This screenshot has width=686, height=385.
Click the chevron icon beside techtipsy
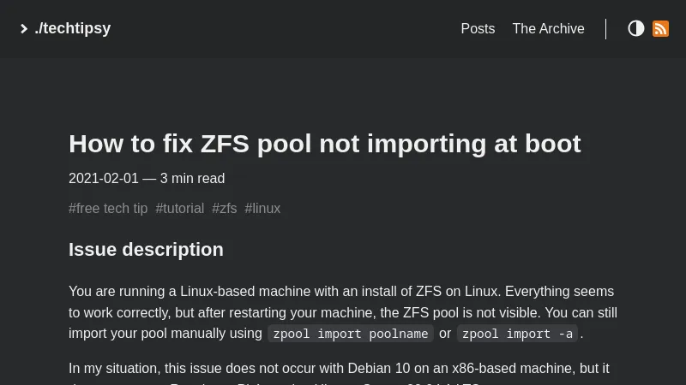click(24, 29)
